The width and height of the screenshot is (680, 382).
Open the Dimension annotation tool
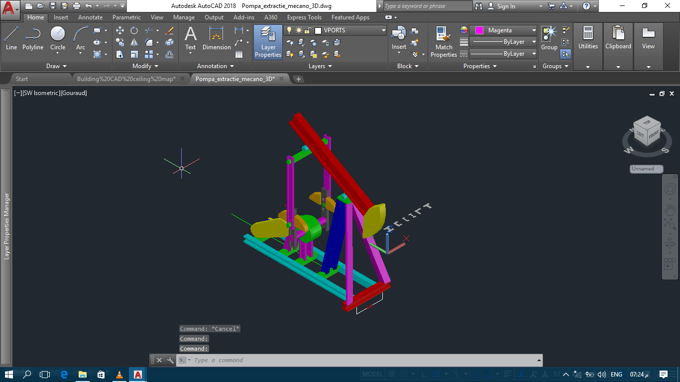click(216, 38)
